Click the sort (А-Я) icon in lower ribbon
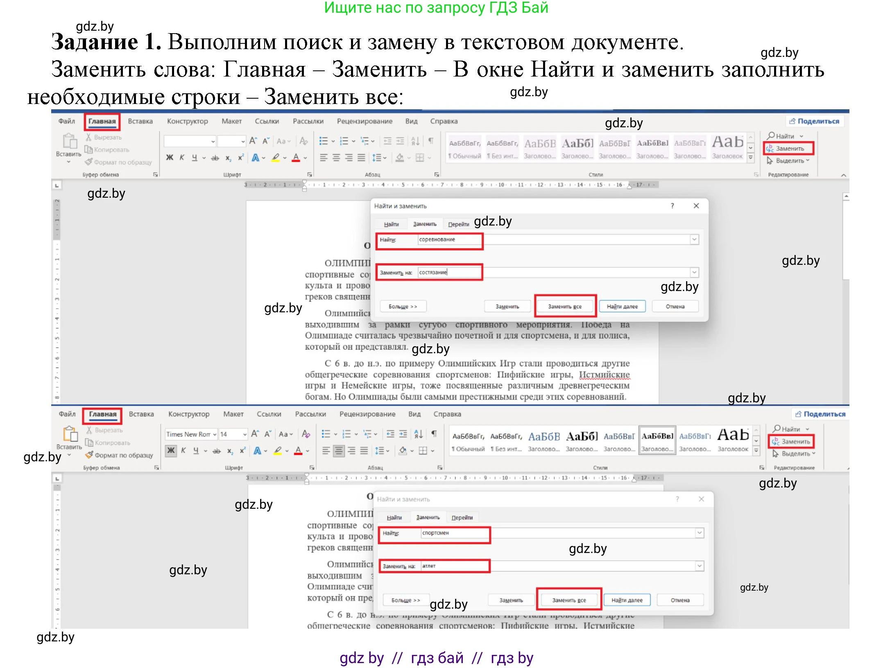This screenshot has width=874, height=668. coord(418,434)
